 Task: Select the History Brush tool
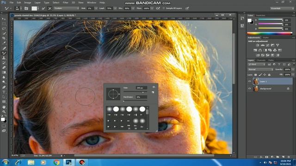point(4,63)
